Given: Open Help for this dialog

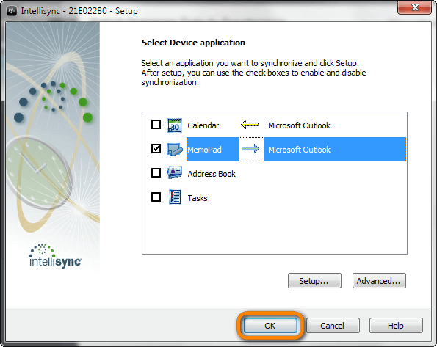Looking at the screenshot, I should (396, 325).
